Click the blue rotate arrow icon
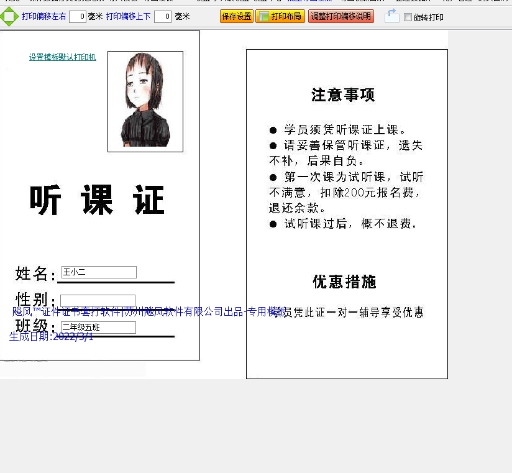This screenshot has height=473, width=512. 391,16
